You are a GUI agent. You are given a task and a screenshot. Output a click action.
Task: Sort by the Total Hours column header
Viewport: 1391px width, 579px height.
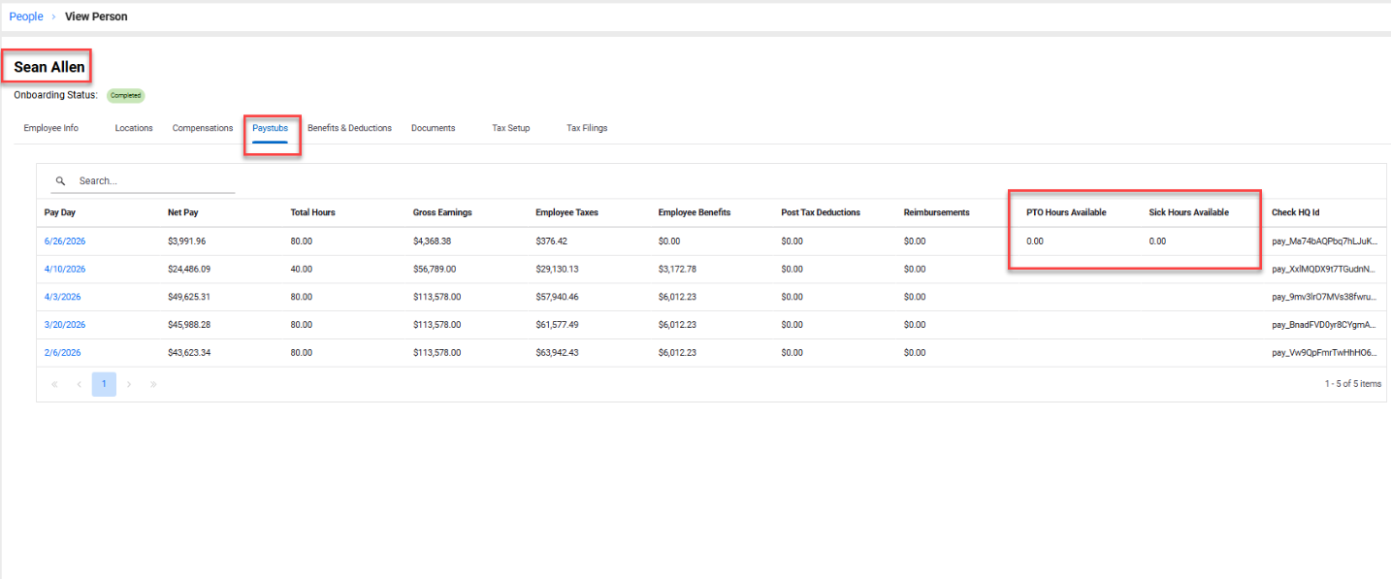pos(312,212)
